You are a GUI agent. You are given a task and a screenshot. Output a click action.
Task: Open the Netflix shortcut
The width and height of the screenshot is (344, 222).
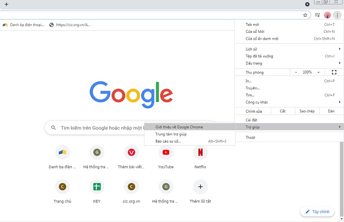point(200,152)
